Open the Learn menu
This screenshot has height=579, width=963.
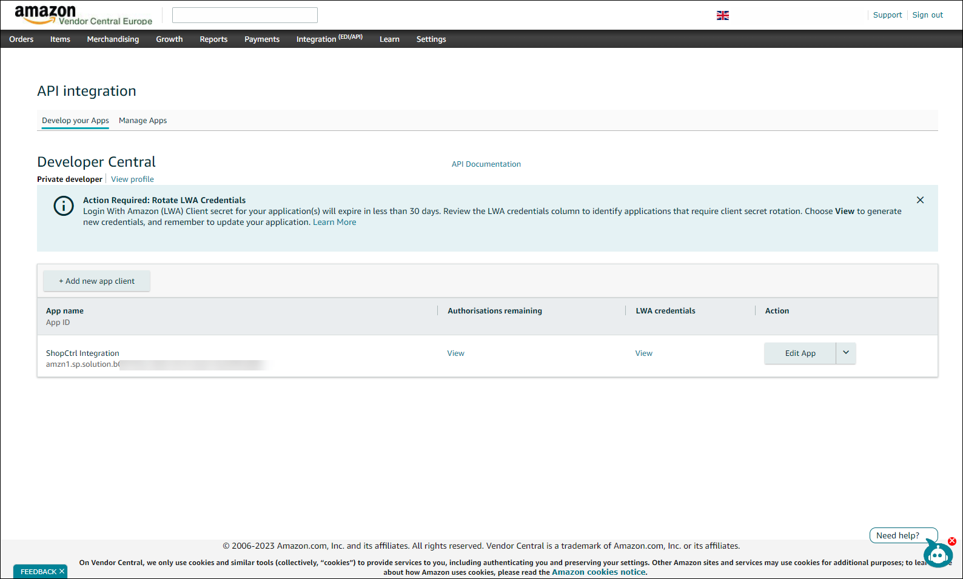[389, 39]
